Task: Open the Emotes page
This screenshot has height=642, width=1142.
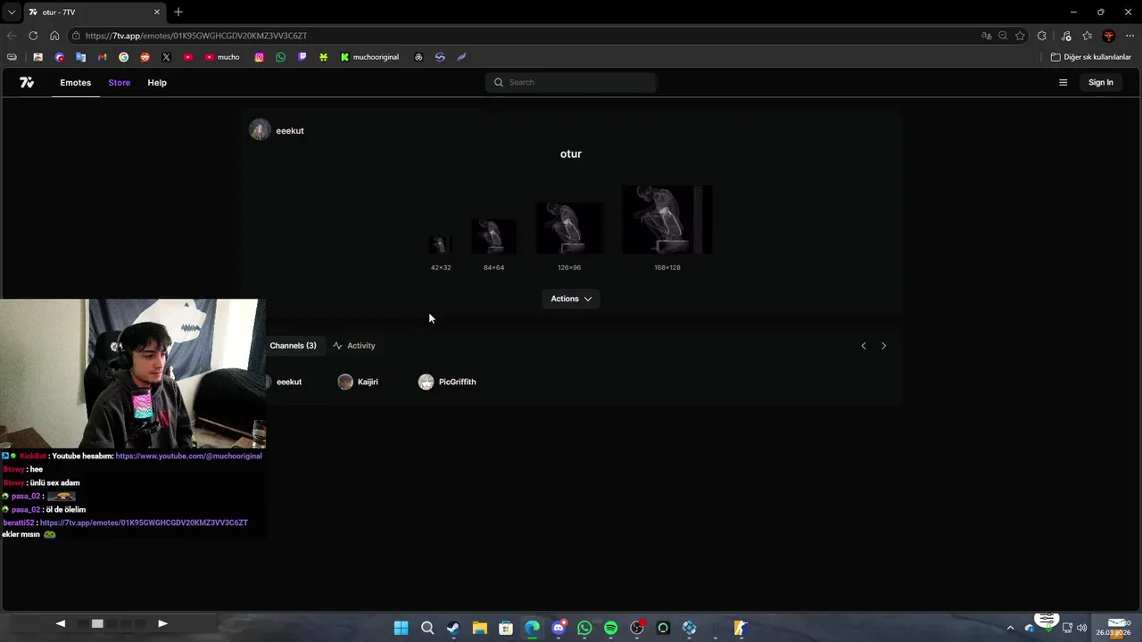Action: (x=76, y=82)
